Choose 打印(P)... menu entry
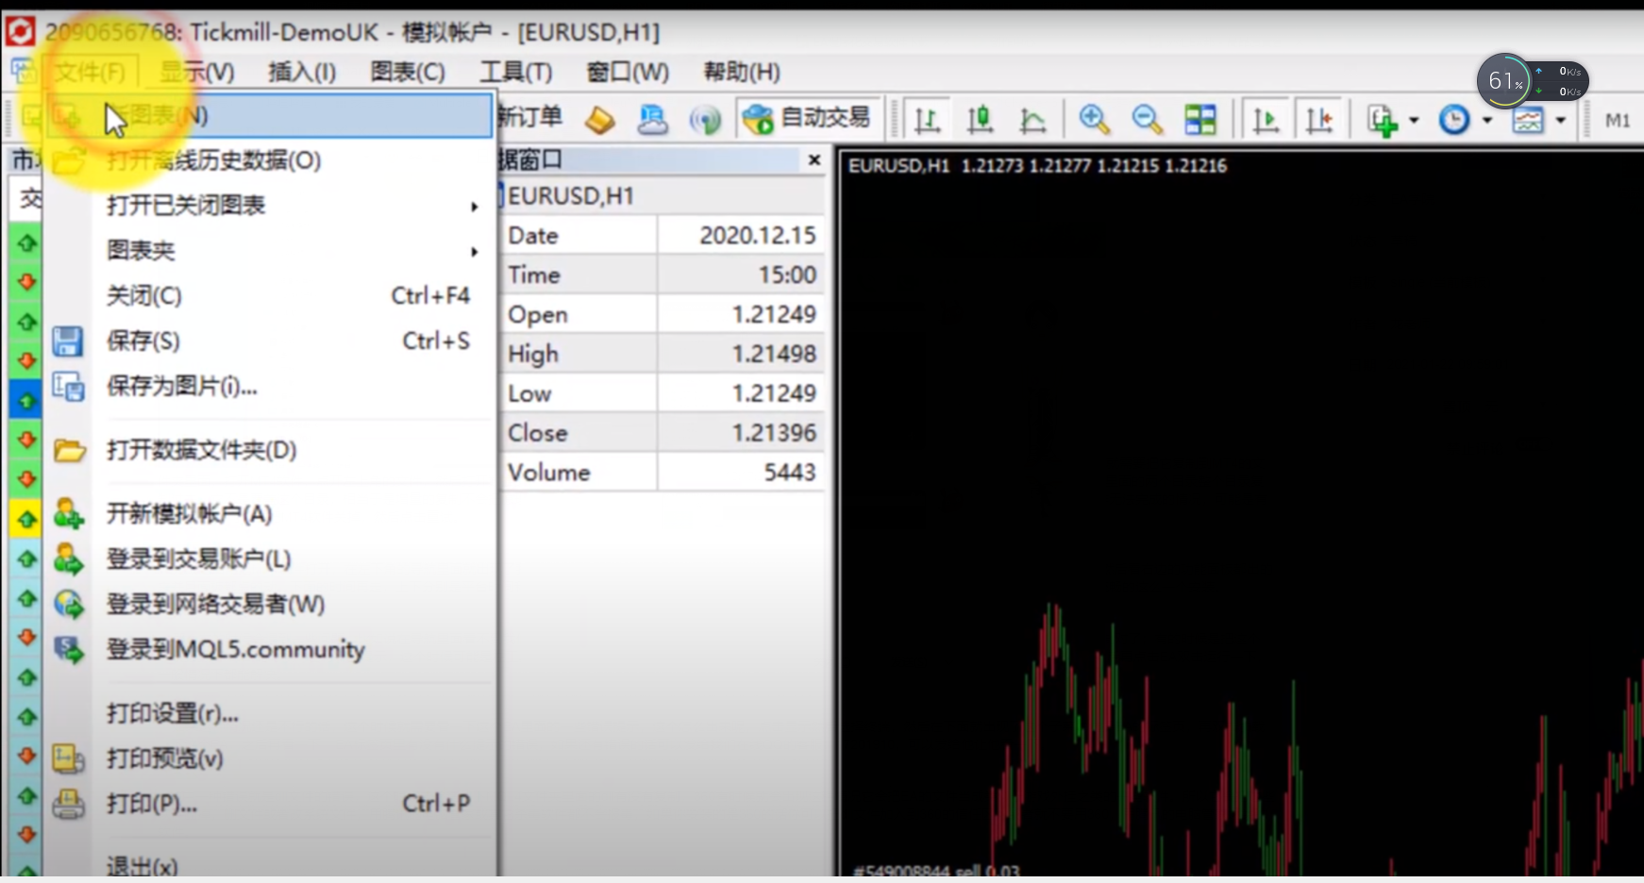This screenshot has width=1644, height=883. click(x=268, y=805)
